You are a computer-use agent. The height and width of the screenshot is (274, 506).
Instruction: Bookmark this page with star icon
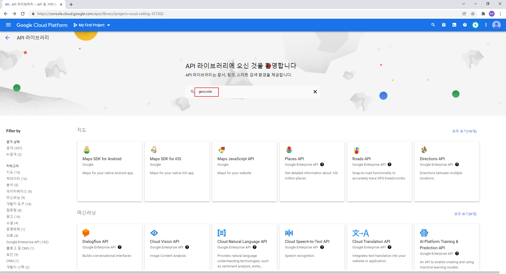[x=473, y=14]
